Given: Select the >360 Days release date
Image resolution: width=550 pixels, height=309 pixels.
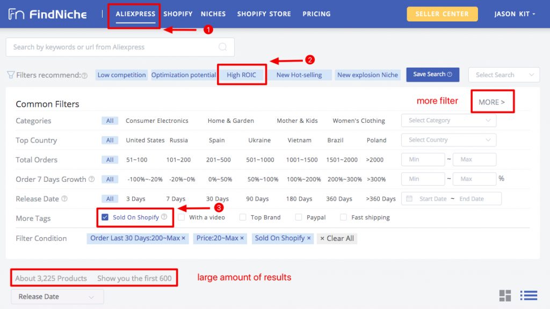Looking at the screenshot, I should click(381, 199).
